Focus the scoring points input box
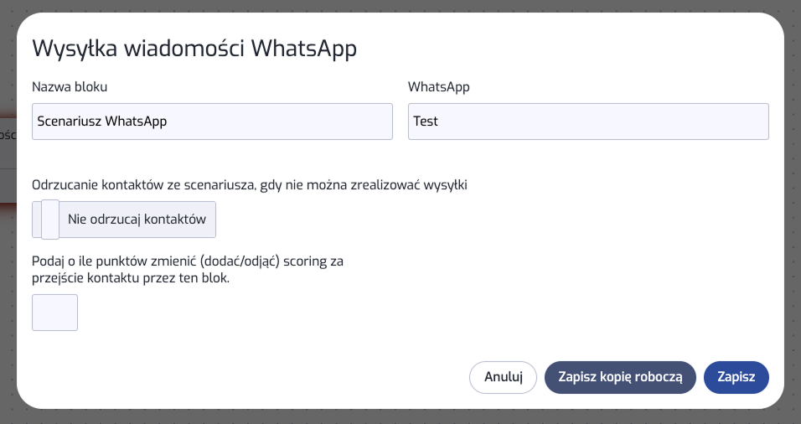 [54, 313]
